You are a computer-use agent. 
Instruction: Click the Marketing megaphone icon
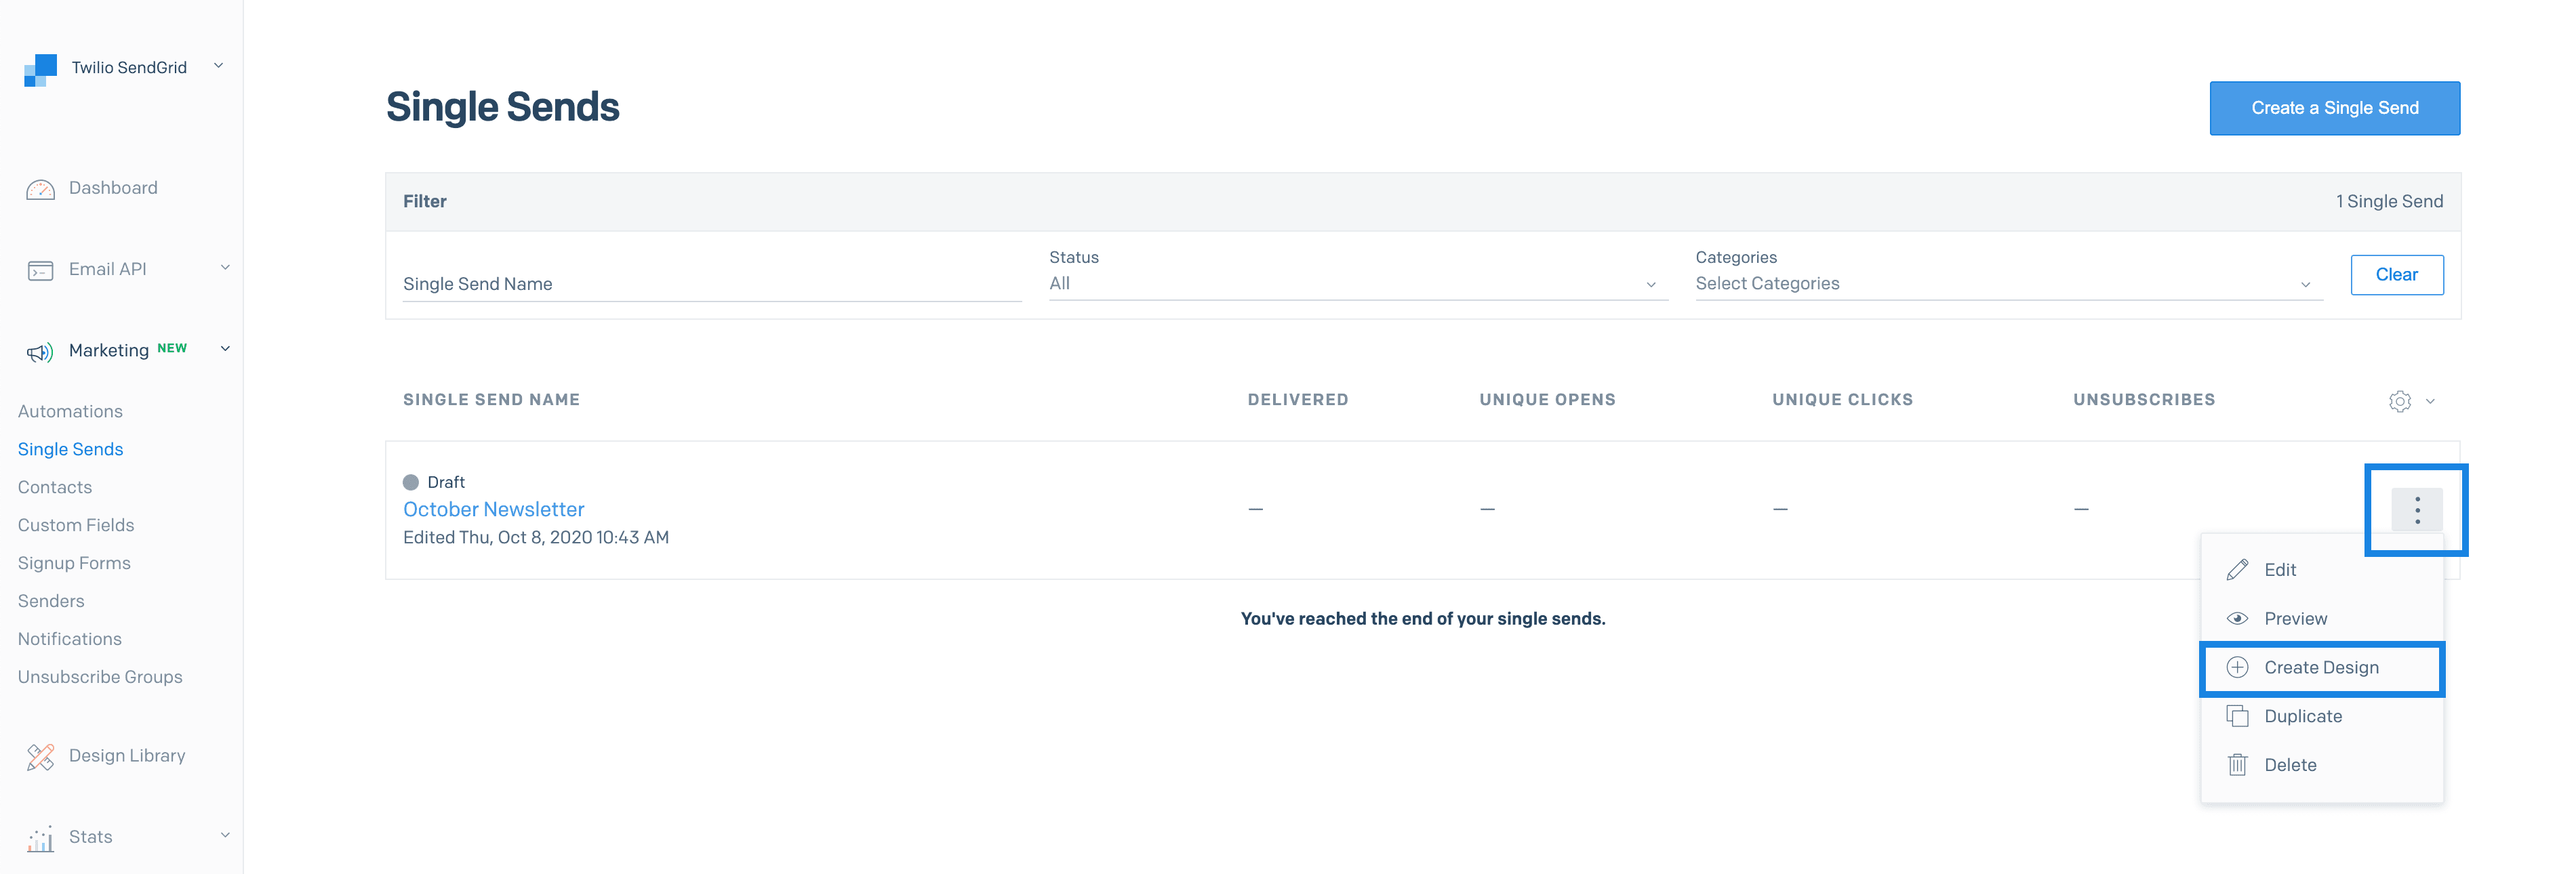[x=39, y=351]
